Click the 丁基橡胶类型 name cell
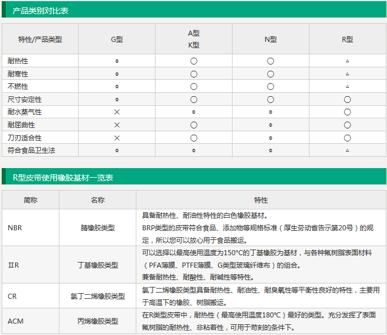Viewport: 387px width, 335px height. click(x=97, y=265)
